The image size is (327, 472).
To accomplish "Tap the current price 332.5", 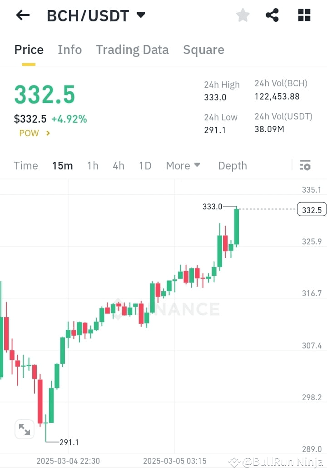I will [x=45, y=94].
